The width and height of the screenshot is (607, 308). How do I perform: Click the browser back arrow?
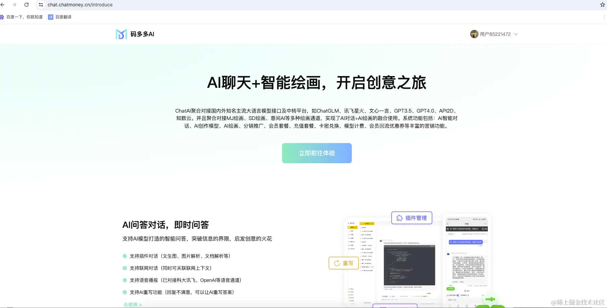(3, 5)
